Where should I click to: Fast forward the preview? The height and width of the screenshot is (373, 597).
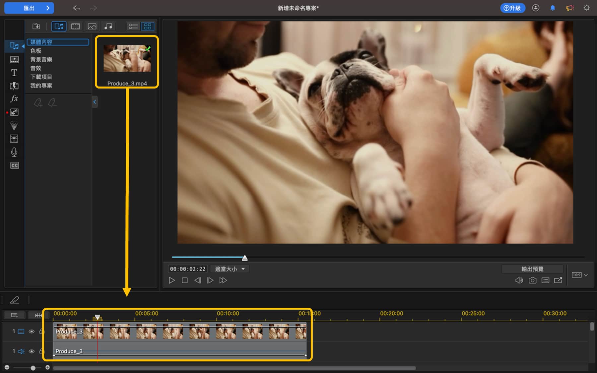pyautogui.click(x=223, y=280)
